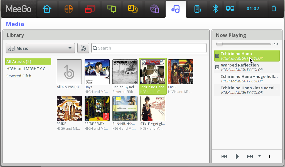Image resolution: width=285 pixels, height=167 pixels.
Task: Remove Ichirin no Hana from the play queue
Action: (217, 56)
